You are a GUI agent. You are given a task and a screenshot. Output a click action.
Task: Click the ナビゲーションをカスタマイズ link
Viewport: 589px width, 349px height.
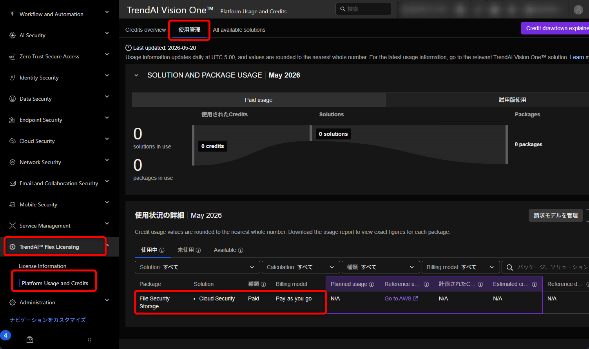pos(48,320)
